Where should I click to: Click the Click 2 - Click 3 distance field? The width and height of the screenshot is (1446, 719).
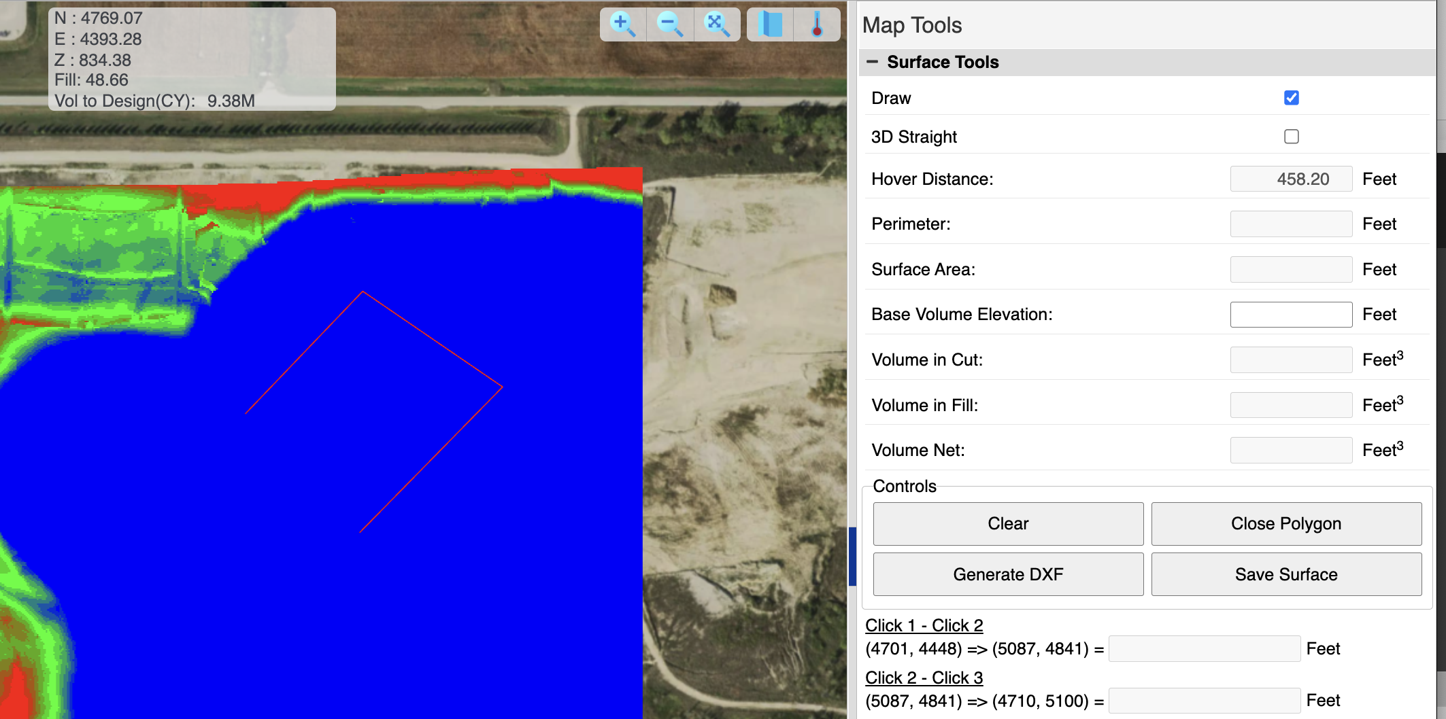(x=1205, y=701)
